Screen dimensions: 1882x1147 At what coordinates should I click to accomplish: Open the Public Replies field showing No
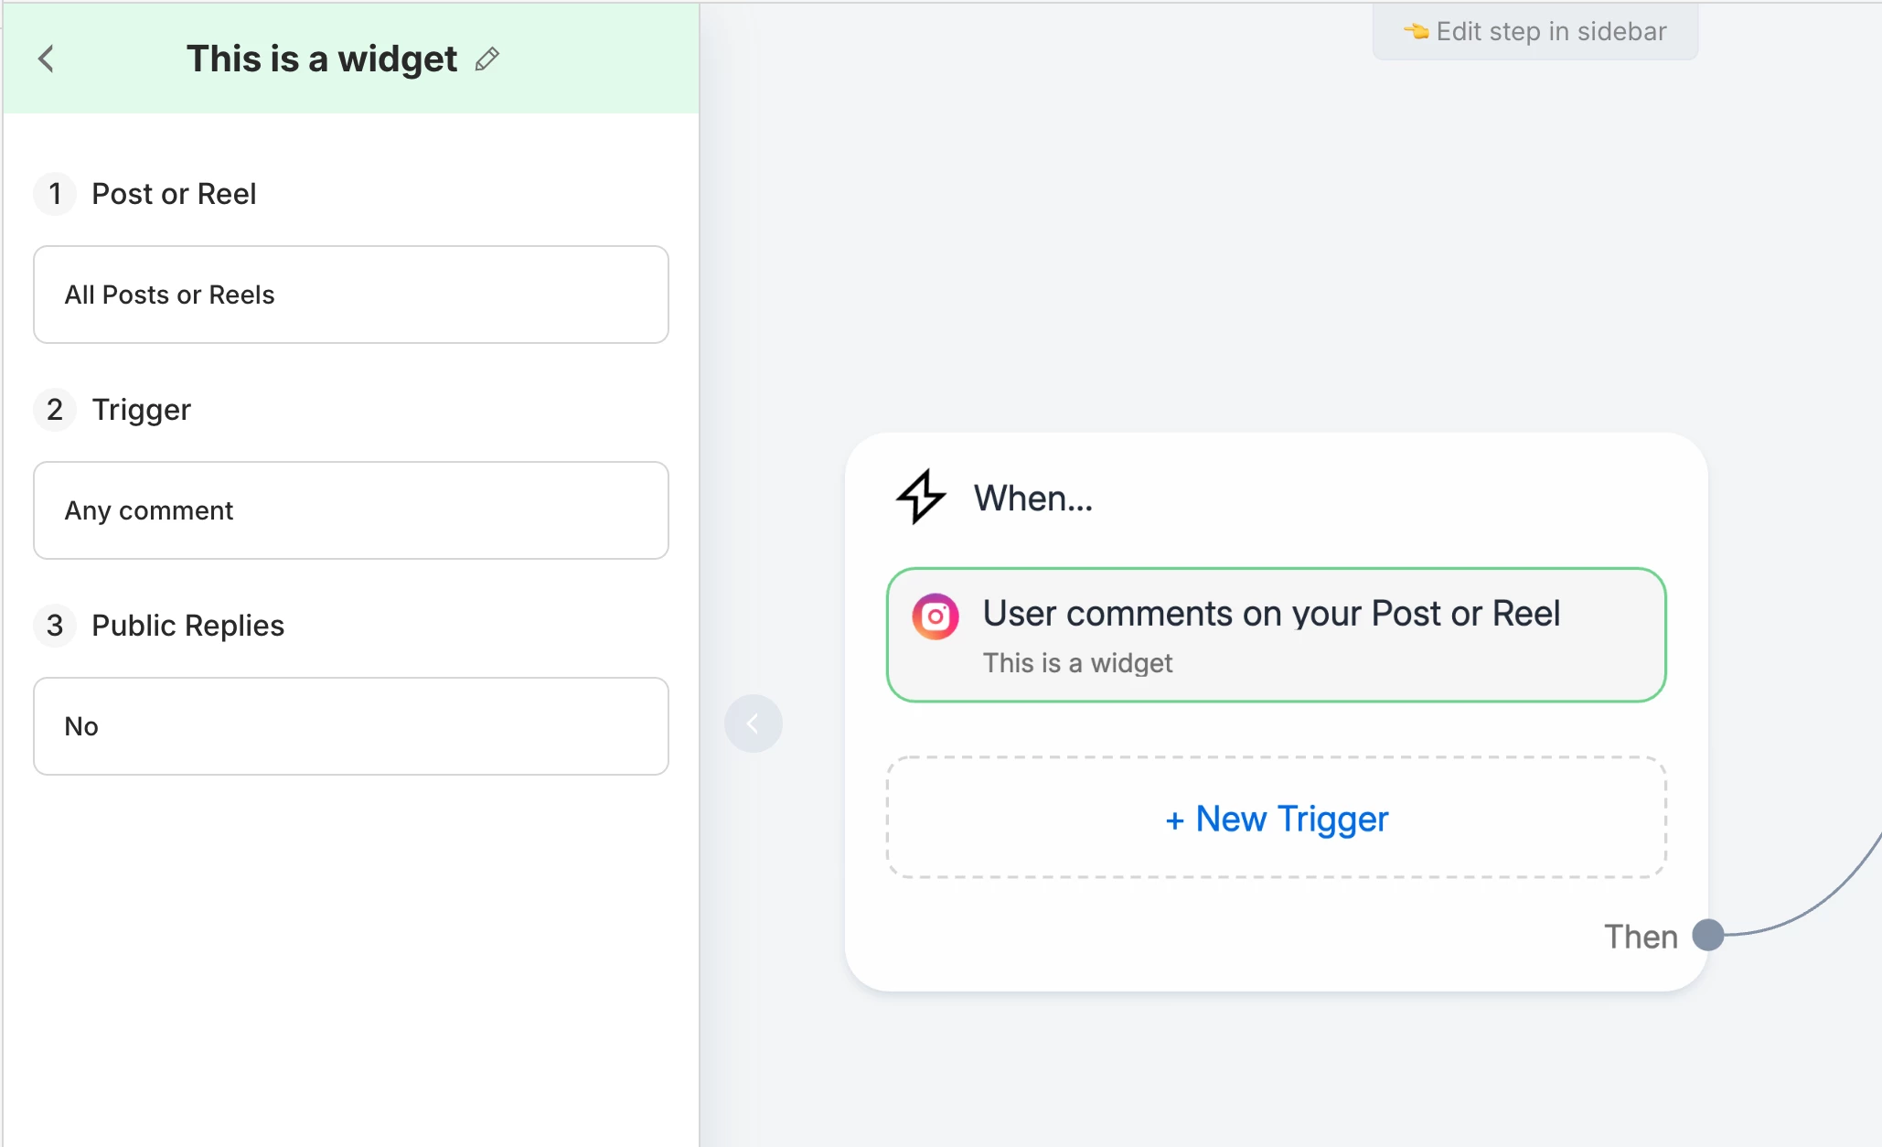[x=351, y=726]
